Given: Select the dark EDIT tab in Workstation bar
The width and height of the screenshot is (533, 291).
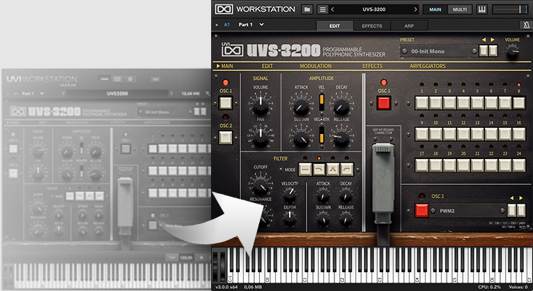Looking at the screenshot, I should [x=334, y=26].
